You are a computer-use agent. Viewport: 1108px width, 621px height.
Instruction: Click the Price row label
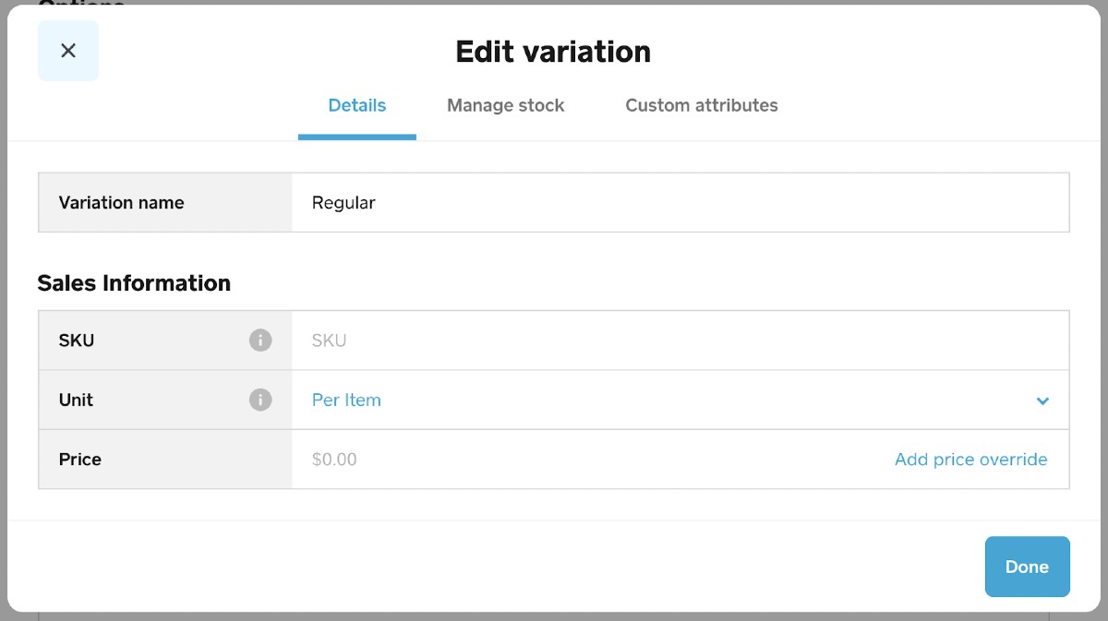point(78,459)
